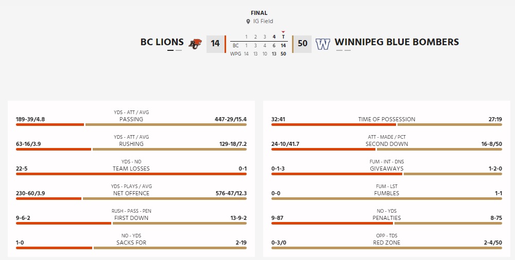Open the BC Lions team name link
The height and width of the screenshot is (260, 515).
tap(162, 42)
